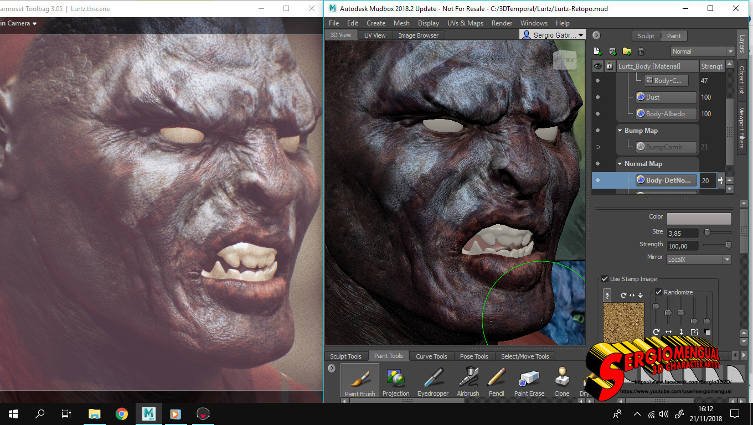This screenshot has height=425, width=753.
Task: Select the Clone stamp tool
Action: (562, 381)
